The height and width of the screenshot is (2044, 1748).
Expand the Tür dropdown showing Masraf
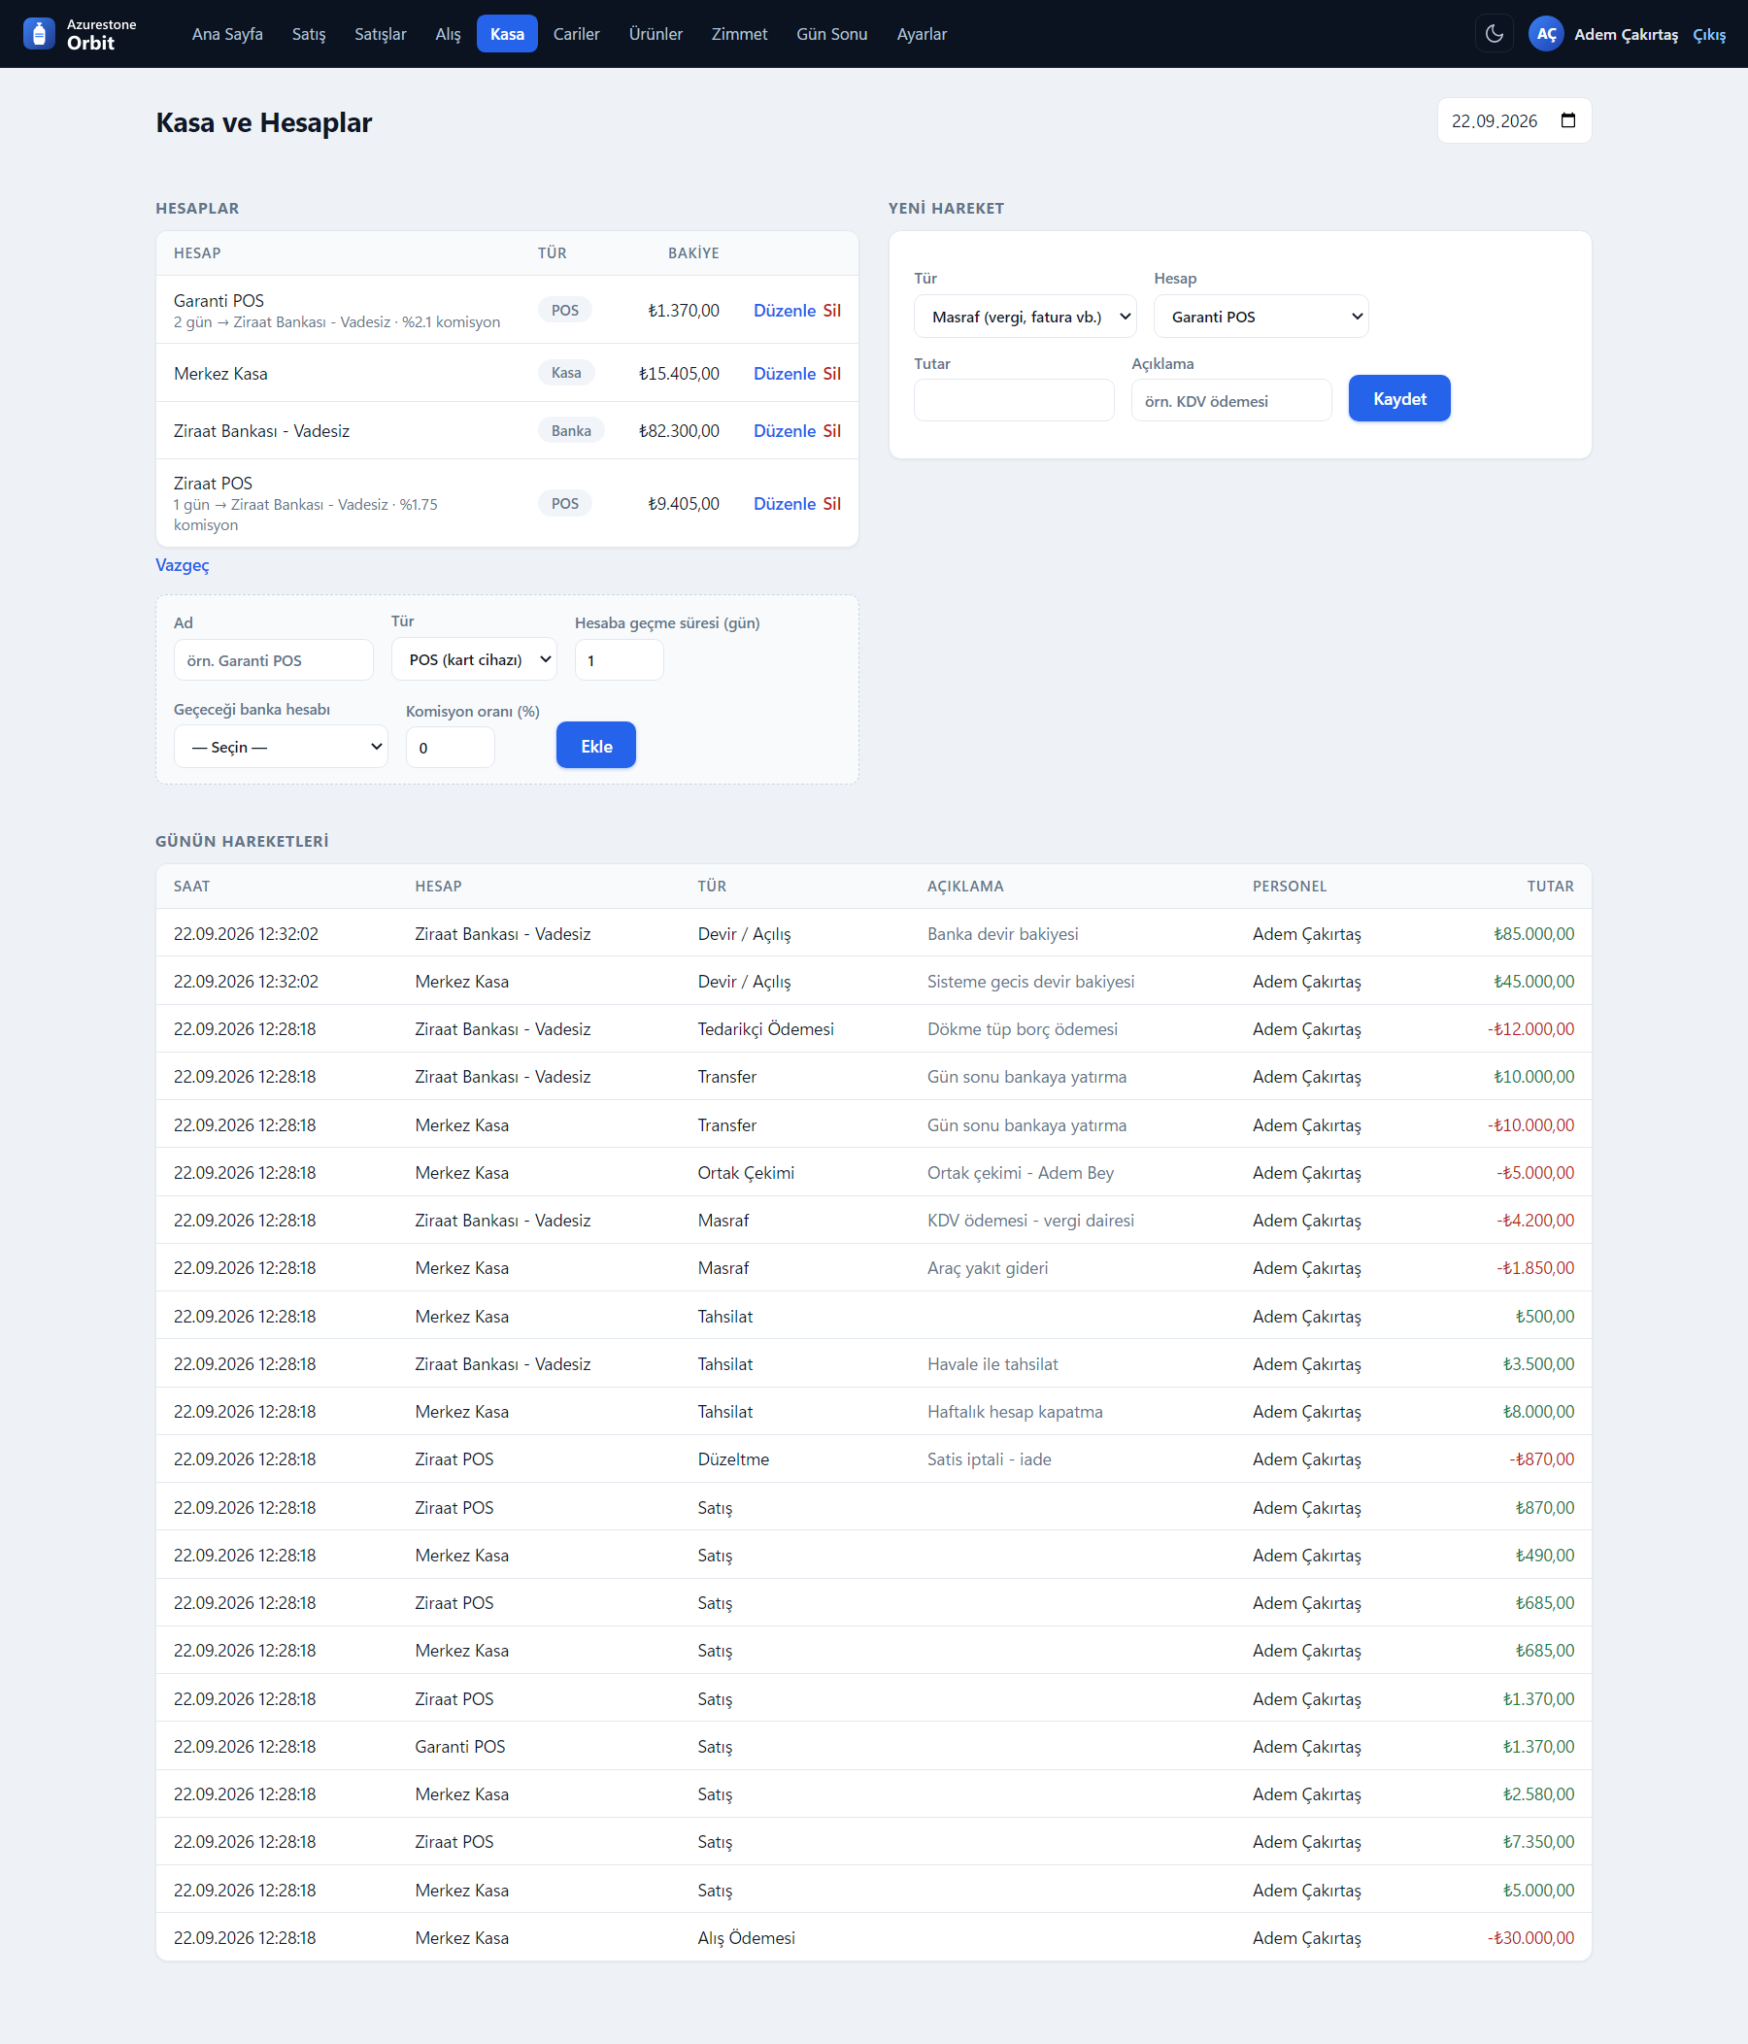[x=1025, y=317]
